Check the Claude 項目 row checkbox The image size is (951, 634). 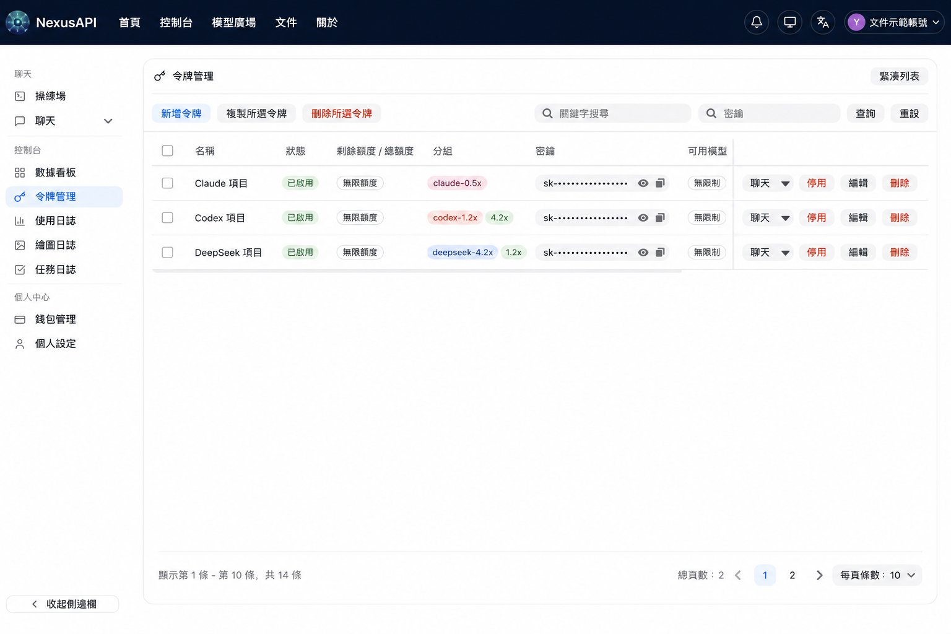click(x=167, y=183)
